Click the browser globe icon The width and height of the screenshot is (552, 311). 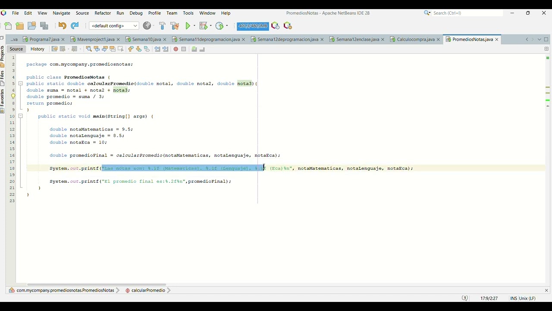coord(147,26)
